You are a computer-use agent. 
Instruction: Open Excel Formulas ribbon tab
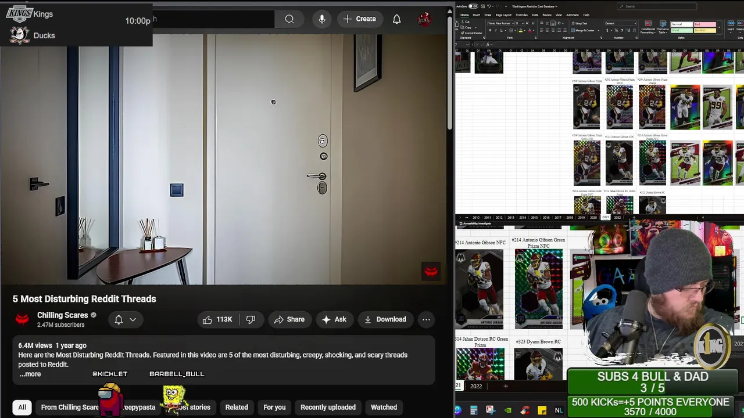tap(522, 15)
